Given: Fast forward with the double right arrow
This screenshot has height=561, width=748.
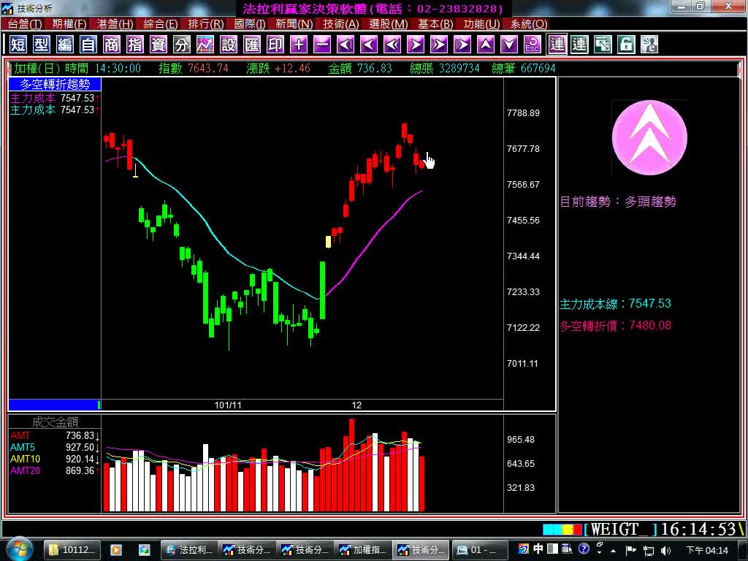Looking at the screenshot, I should (439, 45).
